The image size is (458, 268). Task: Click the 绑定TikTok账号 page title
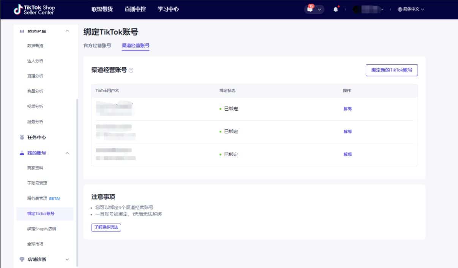pyautogui.click(x=111, y=32)
